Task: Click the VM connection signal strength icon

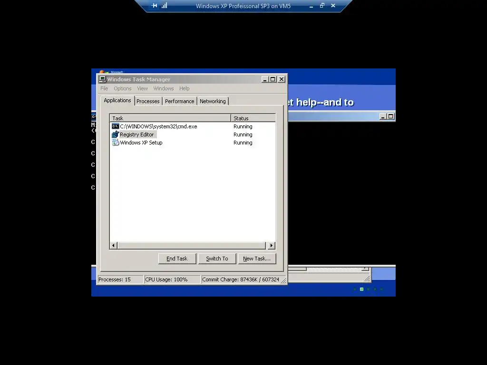Action: [164, 6]
